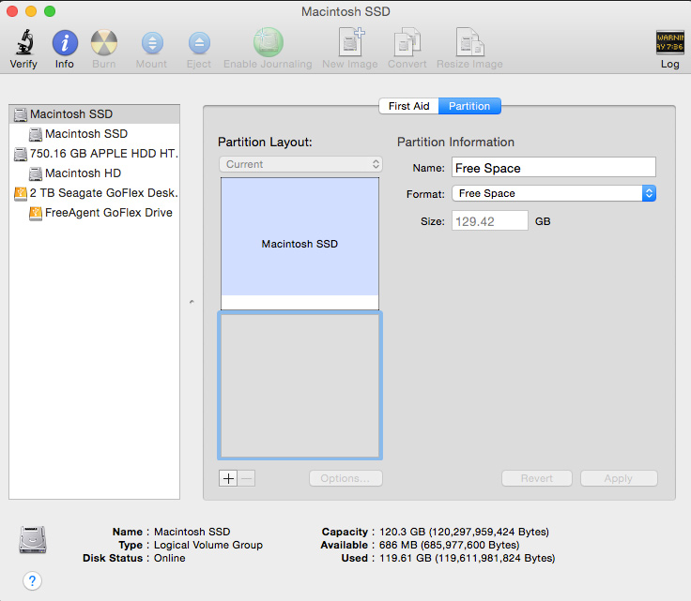Viewport: 691px width, 601px height.
Task: Switch to the Partition tab
Action: pos(469,106)
